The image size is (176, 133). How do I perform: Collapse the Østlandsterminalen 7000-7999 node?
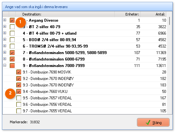[x=5, y=65]
